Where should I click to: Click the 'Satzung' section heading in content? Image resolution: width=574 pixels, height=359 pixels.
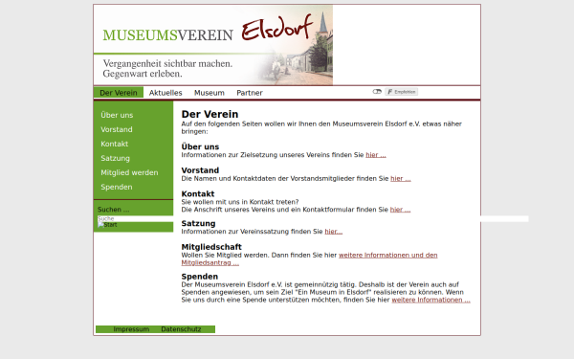[198, 223]
